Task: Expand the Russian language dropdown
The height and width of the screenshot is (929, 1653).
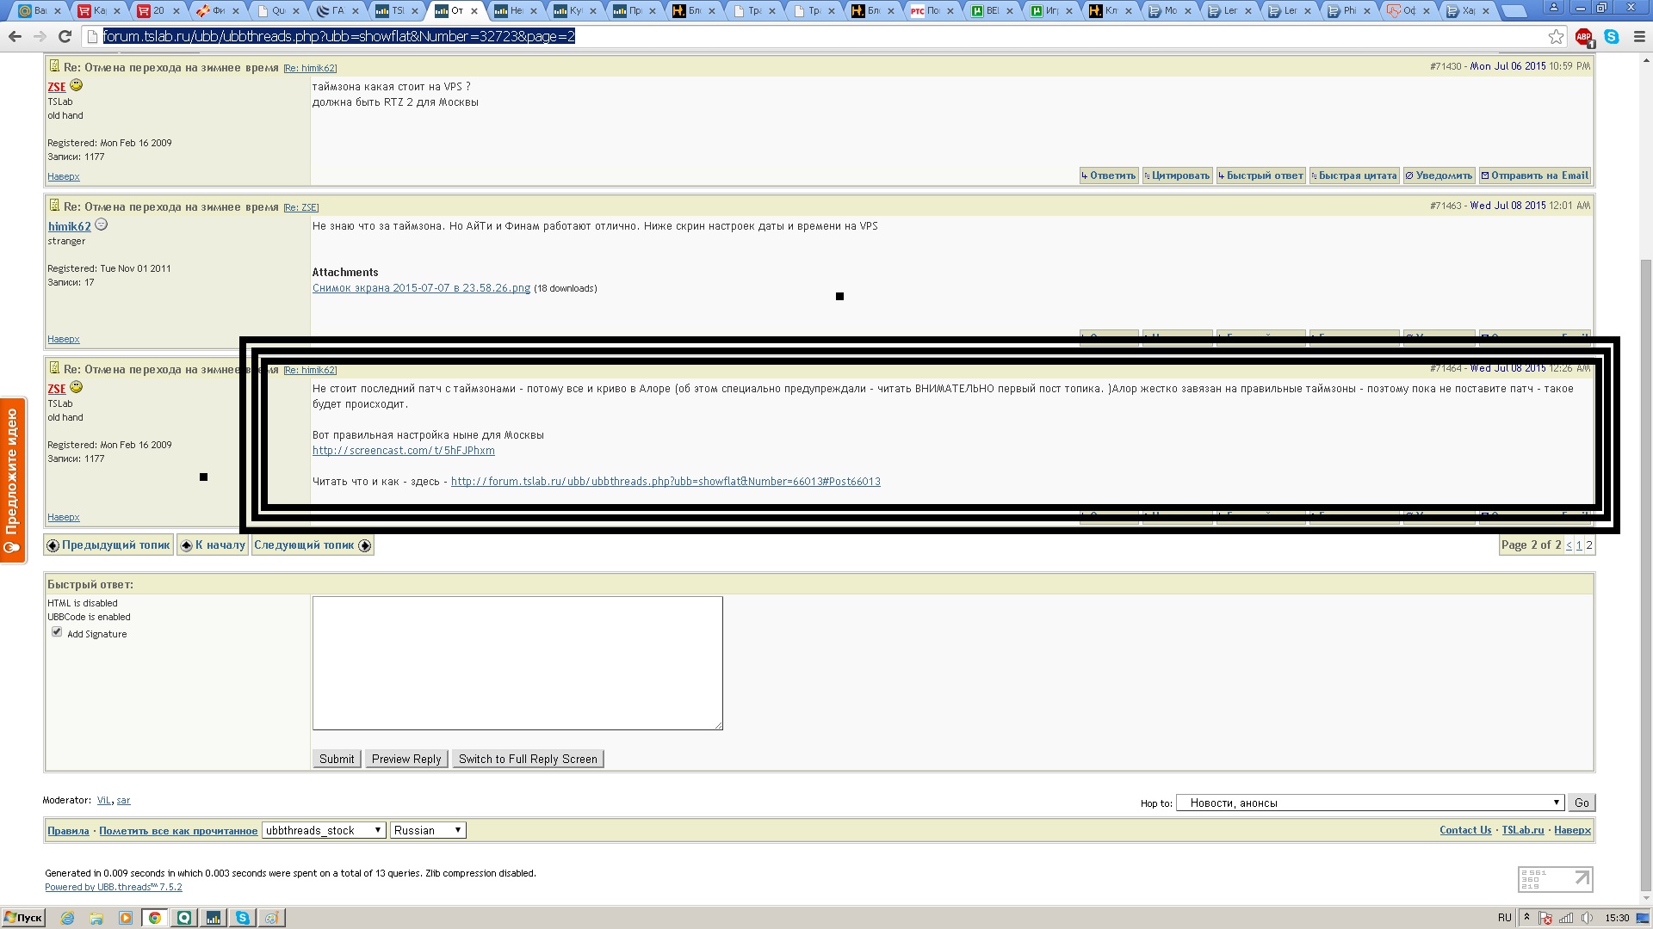Action: (x=428, y=830)
